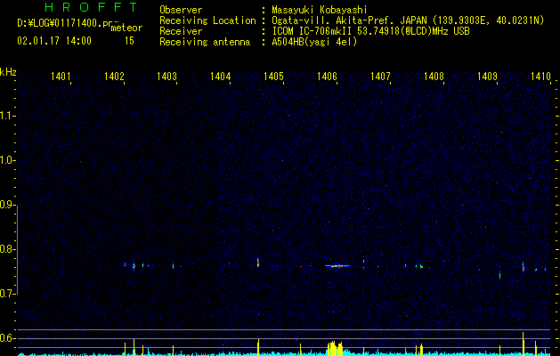560x356 pixels.
Task: Click frequency axis label 0.9
Action: click(x=7, y=205)
